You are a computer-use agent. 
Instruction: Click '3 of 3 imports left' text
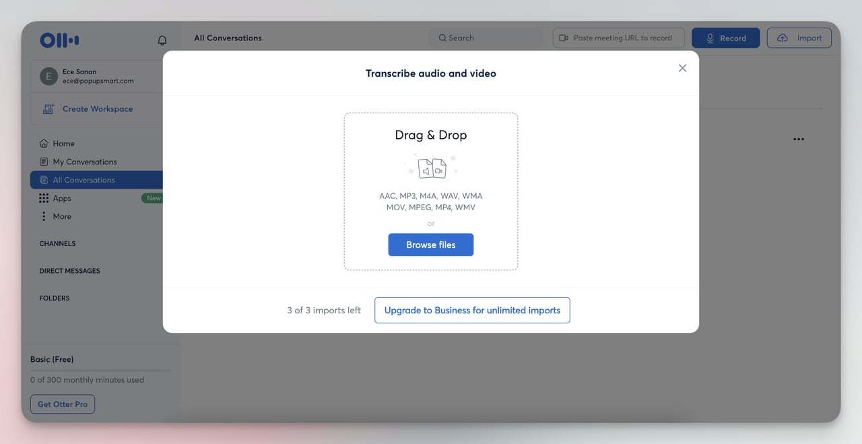(324, 311)
